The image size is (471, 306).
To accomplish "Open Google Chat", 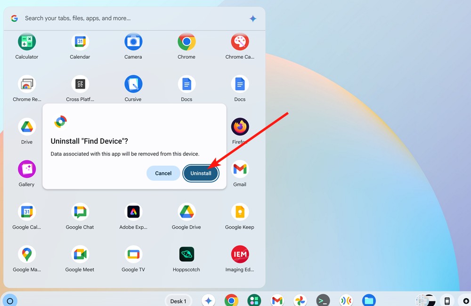I will (80, 212).
